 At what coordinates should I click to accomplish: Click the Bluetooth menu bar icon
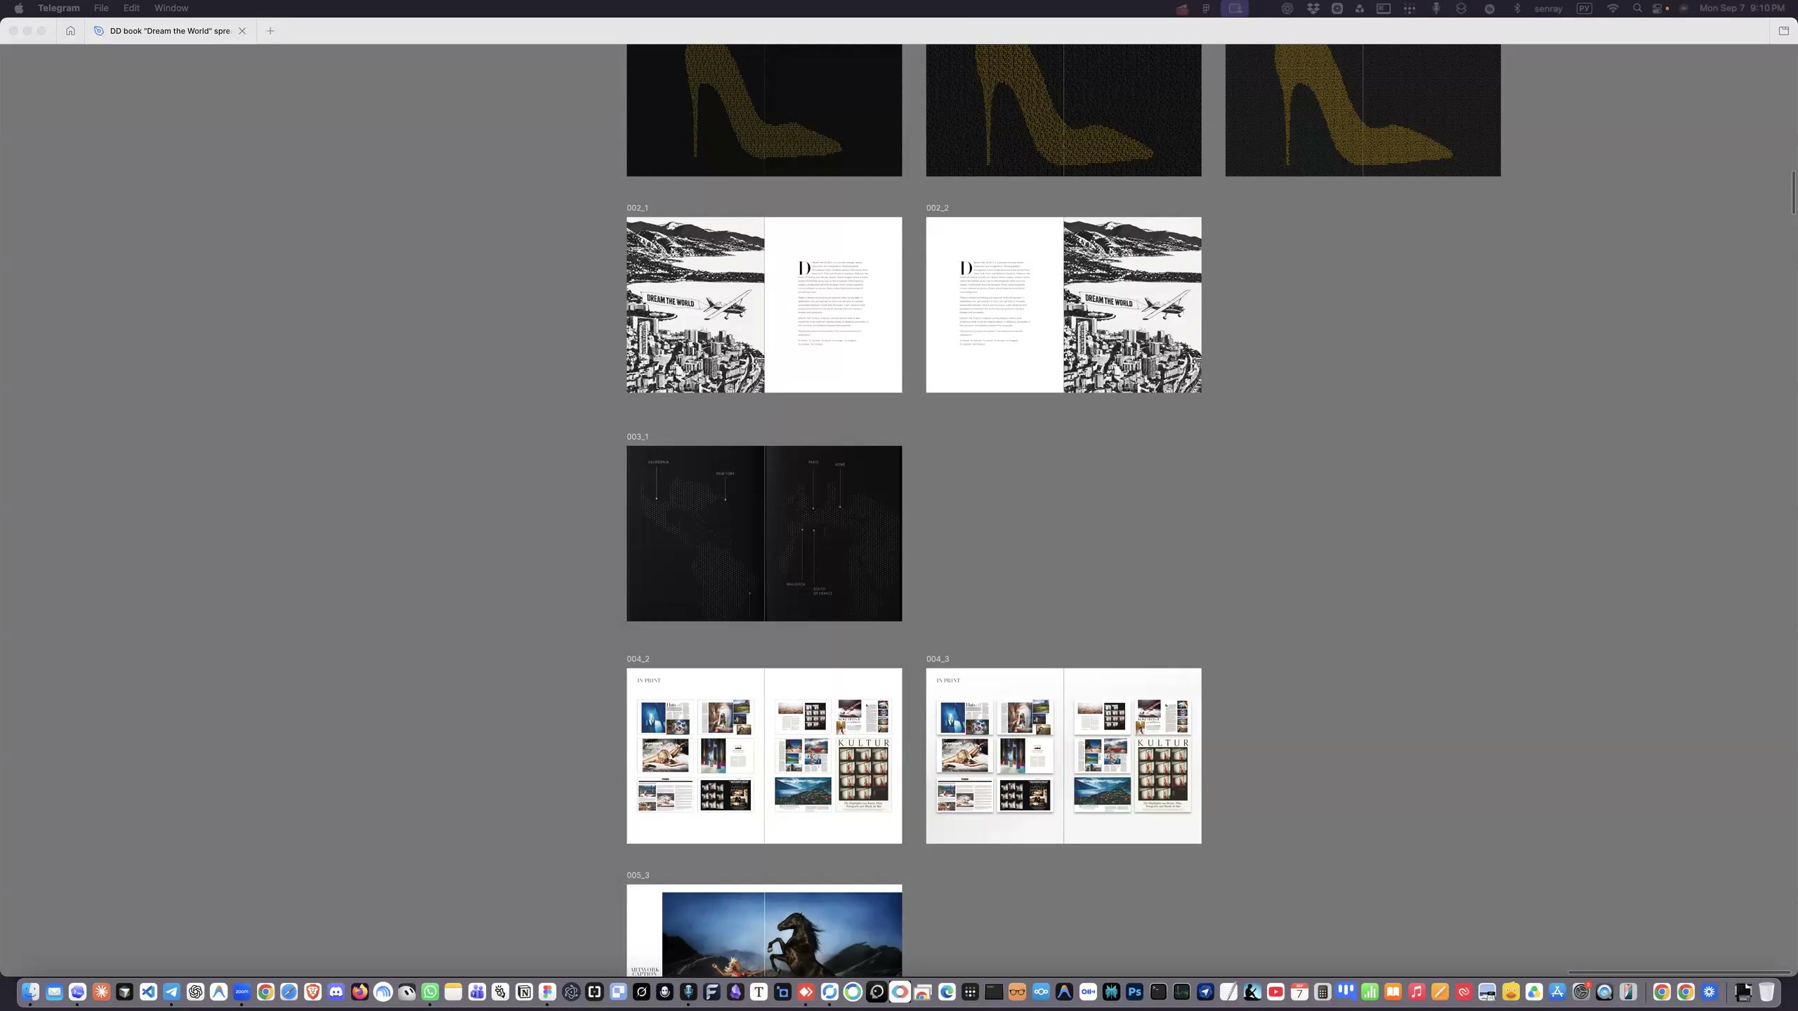tap(1516, 8)
